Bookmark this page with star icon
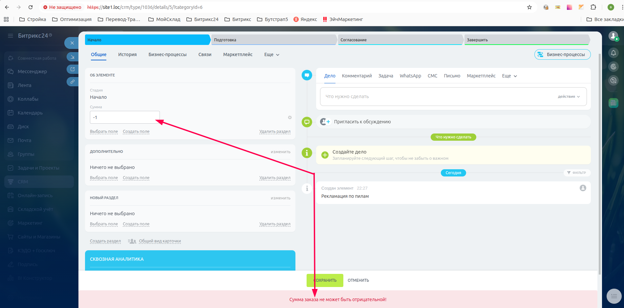624x308 pixels. [529, 7]
